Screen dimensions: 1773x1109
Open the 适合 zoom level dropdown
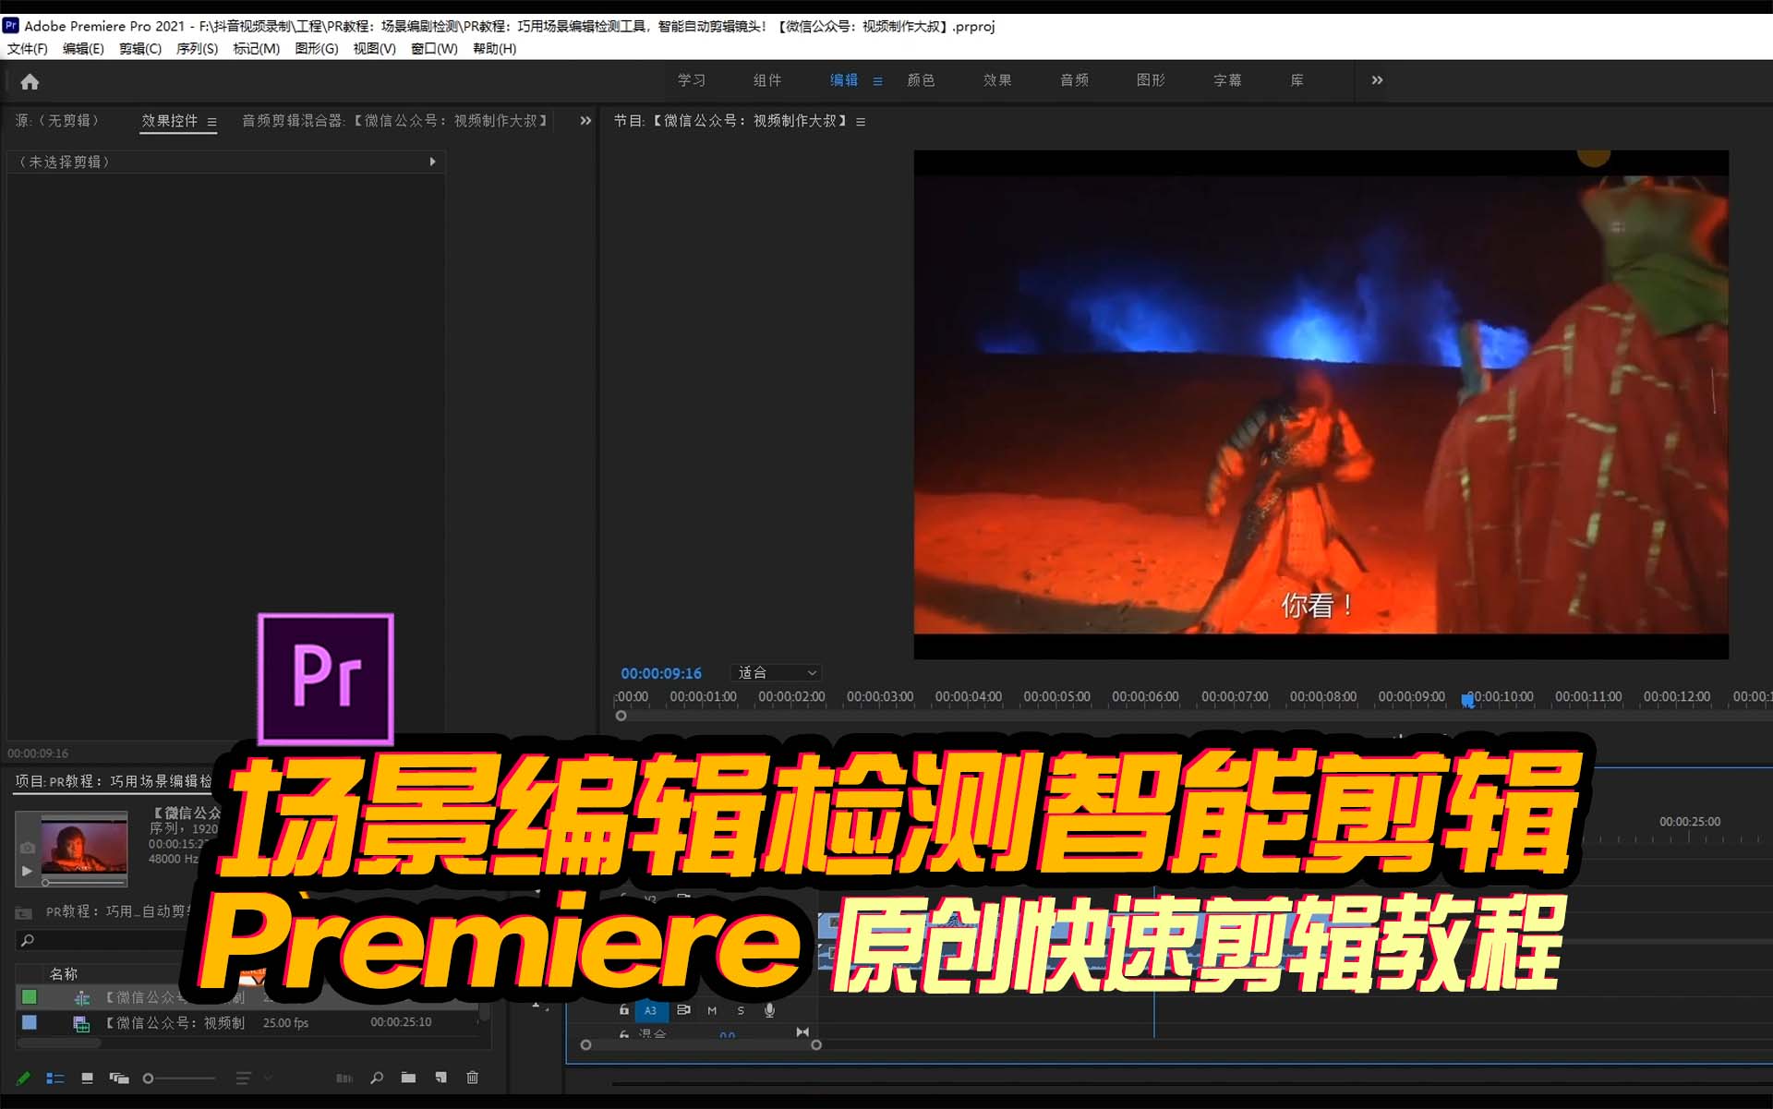click(777, 673)
